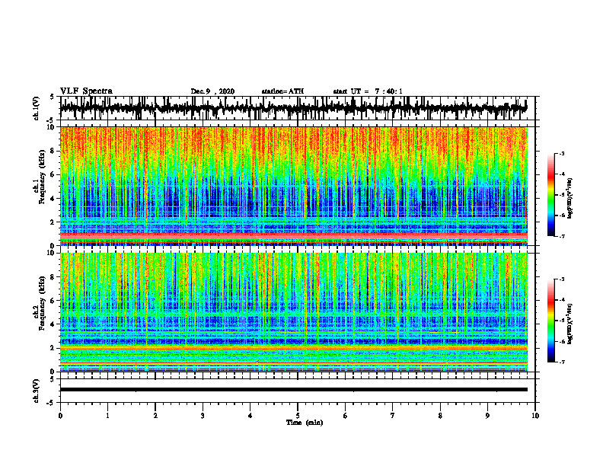Click the "2" kHz tick of the ch.1 spectrogram
The height and width of the screenshot is (466, 603).
coord(53,222)
